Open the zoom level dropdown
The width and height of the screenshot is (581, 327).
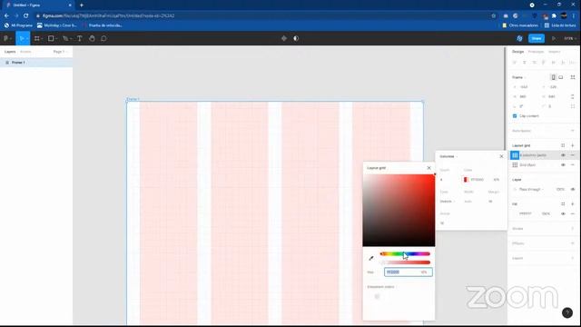(x=569, y=38)
